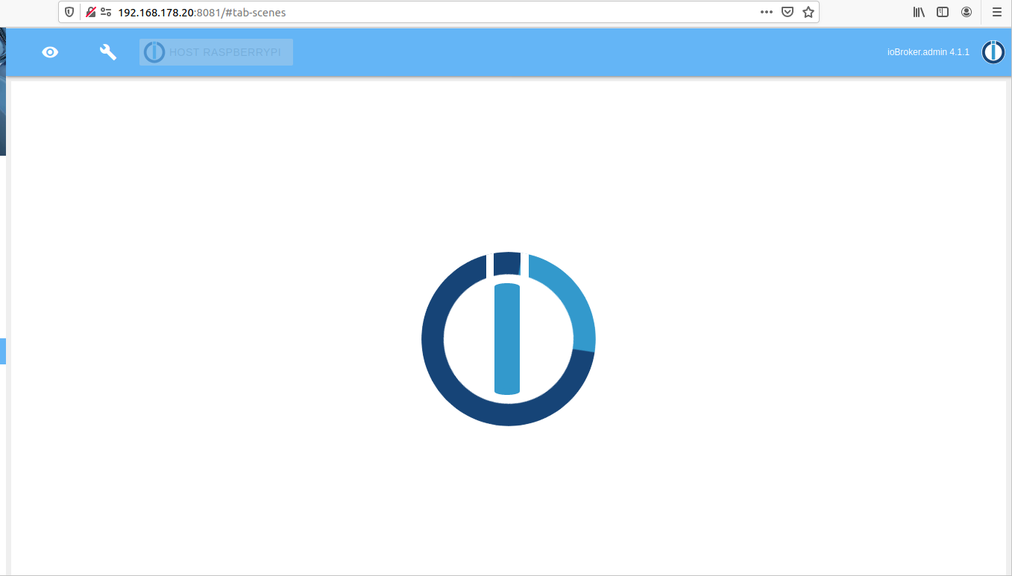Open the tracking protection shield icon
Viewport: 1012px width, 576px height.
[x=69, y=12]
